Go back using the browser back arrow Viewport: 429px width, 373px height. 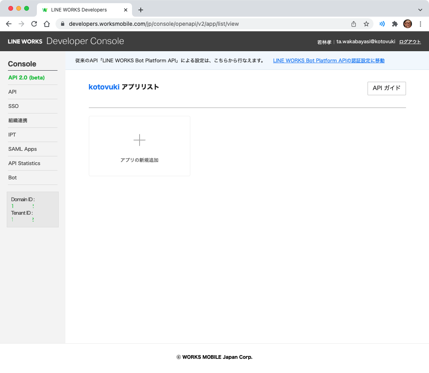9,24
